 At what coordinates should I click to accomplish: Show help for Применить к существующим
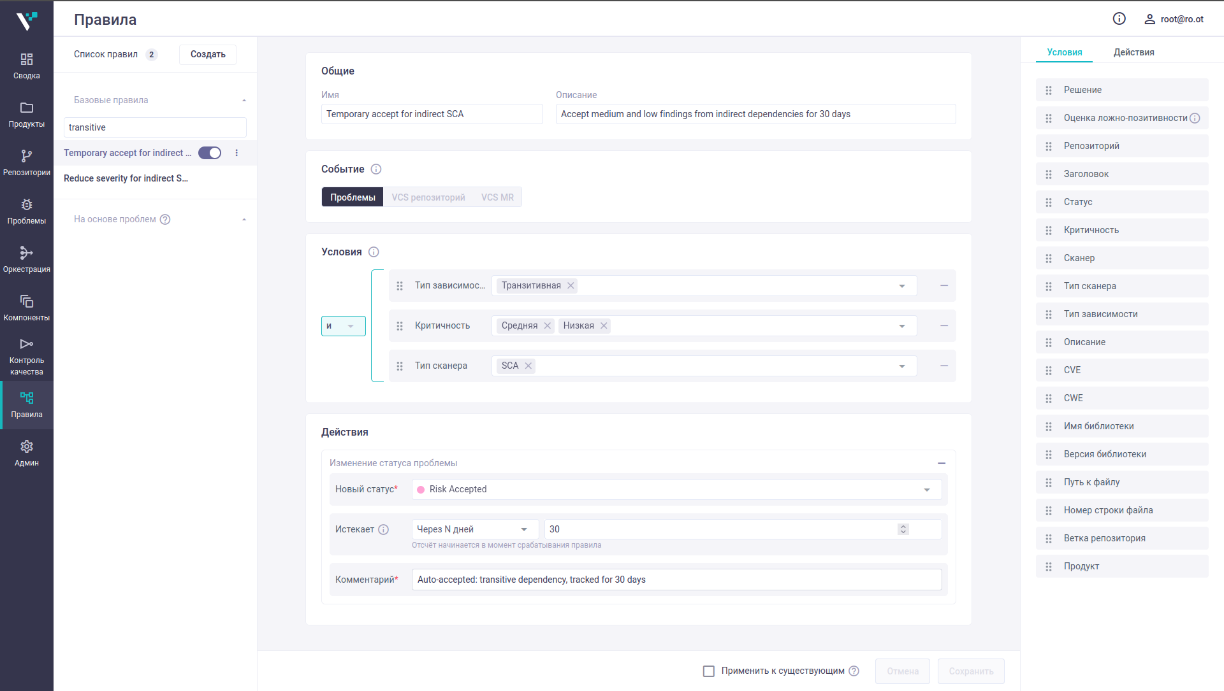pyautogui.click(x=854, y=671)
